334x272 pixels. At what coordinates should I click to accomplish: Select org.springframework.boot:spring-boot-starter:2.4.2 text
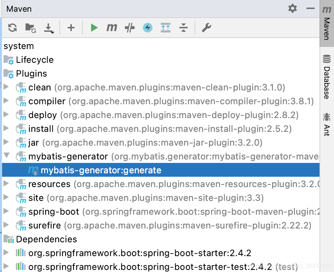tap(140, 253)
